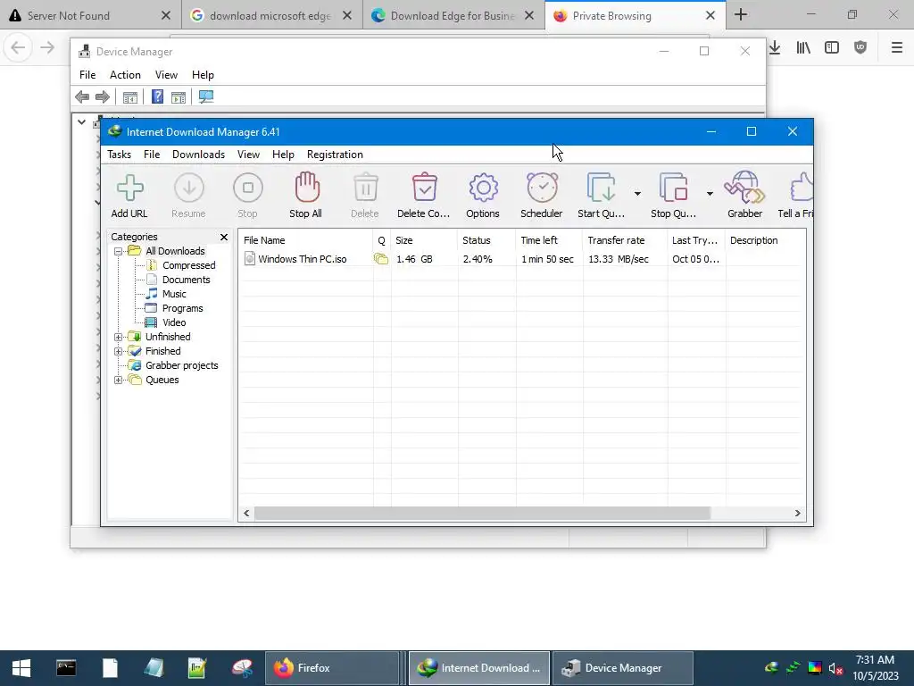The image size is (914, 686).
Task: Expand the Unfinished category node
Action: coord(119,337)
